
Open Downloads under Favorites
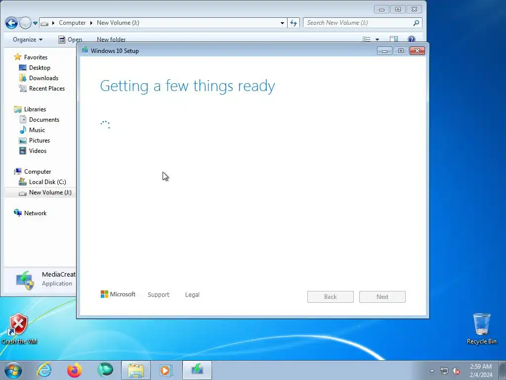point(43,78)
